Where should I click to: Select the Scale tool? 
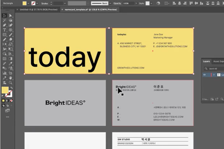click(x=11, y=44)
